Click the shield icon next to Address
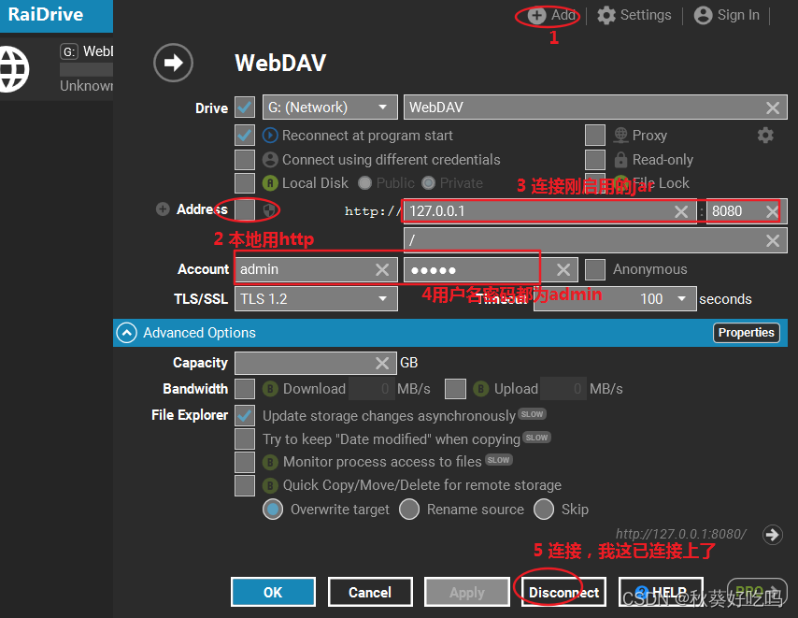 click(x=269, y=209)
